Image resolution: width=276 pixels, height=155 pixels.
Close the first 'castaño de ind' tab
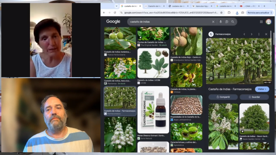(140, 6)
